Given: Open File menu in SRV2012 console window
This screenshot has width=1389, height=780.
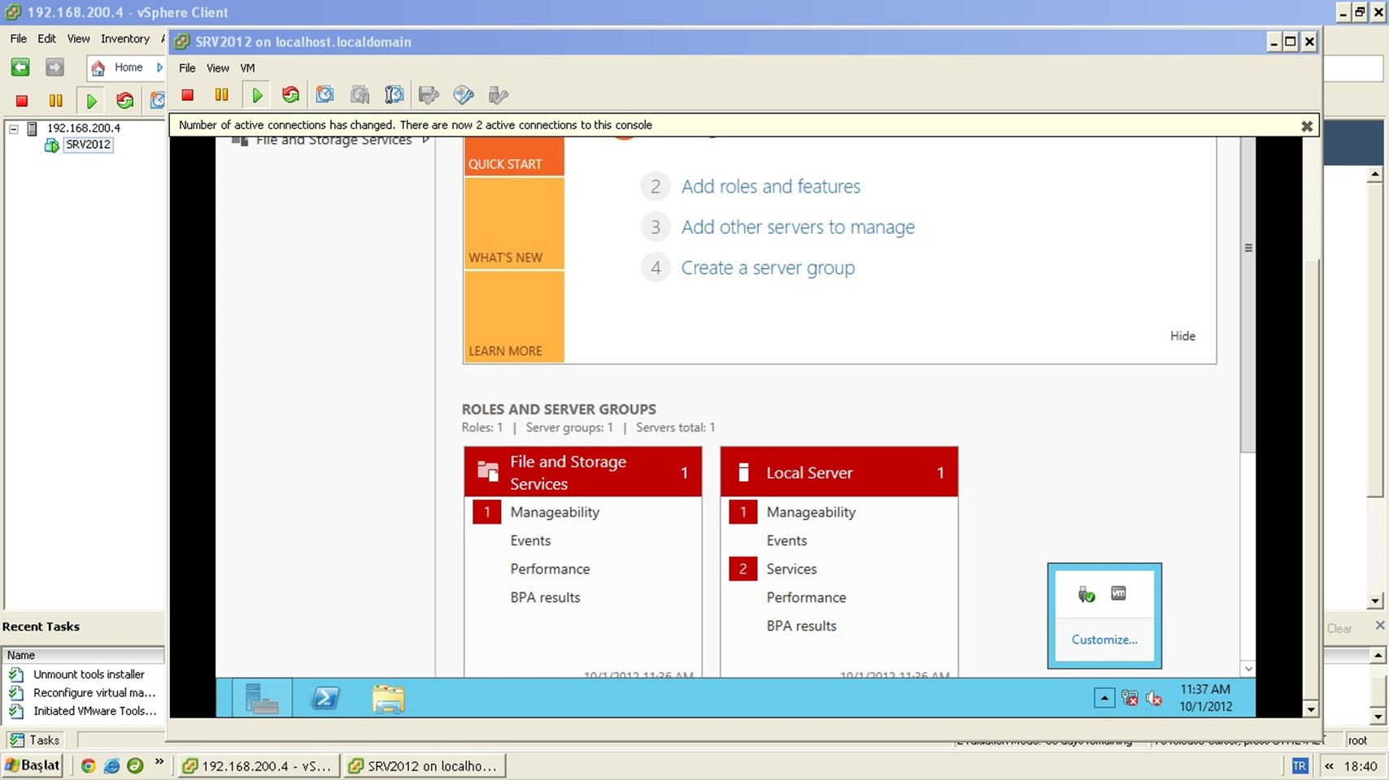Looking at the screenshot, I should point(187,67).
